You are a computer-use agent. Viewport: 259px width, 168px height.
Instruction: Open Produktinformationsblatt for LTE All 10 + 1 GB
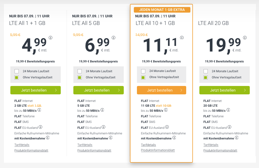click(158, 150)
